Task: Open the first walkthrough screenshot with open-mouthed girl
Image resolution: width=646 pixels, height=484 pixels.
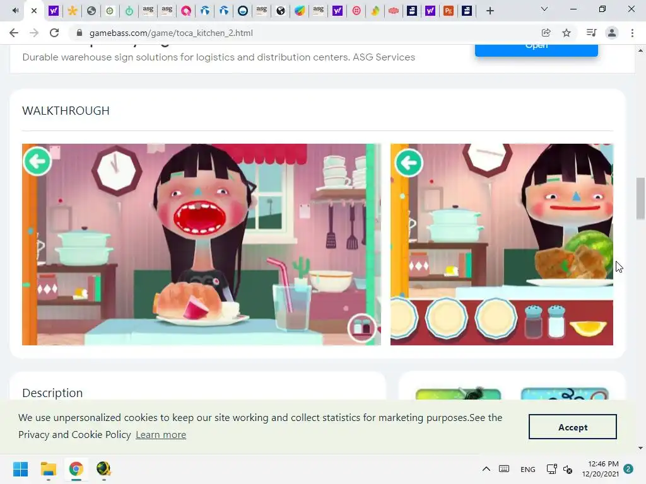Action: (x=201, y=245)
